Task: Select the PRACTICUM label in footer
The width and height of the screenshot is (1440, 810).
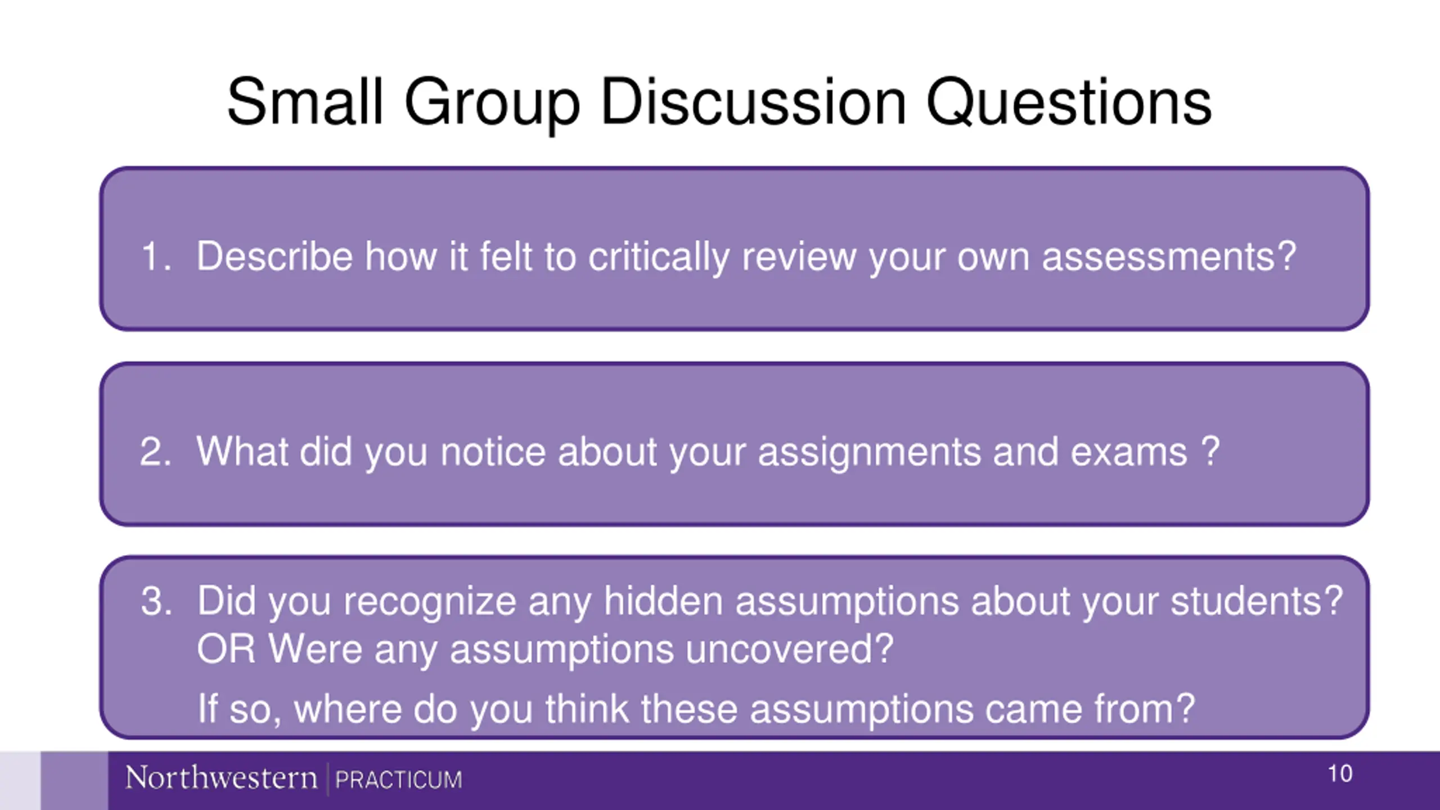Action: pos(399,780)
